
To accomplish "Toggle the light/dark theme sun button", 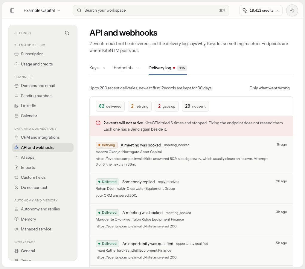I will pos(292,10).
